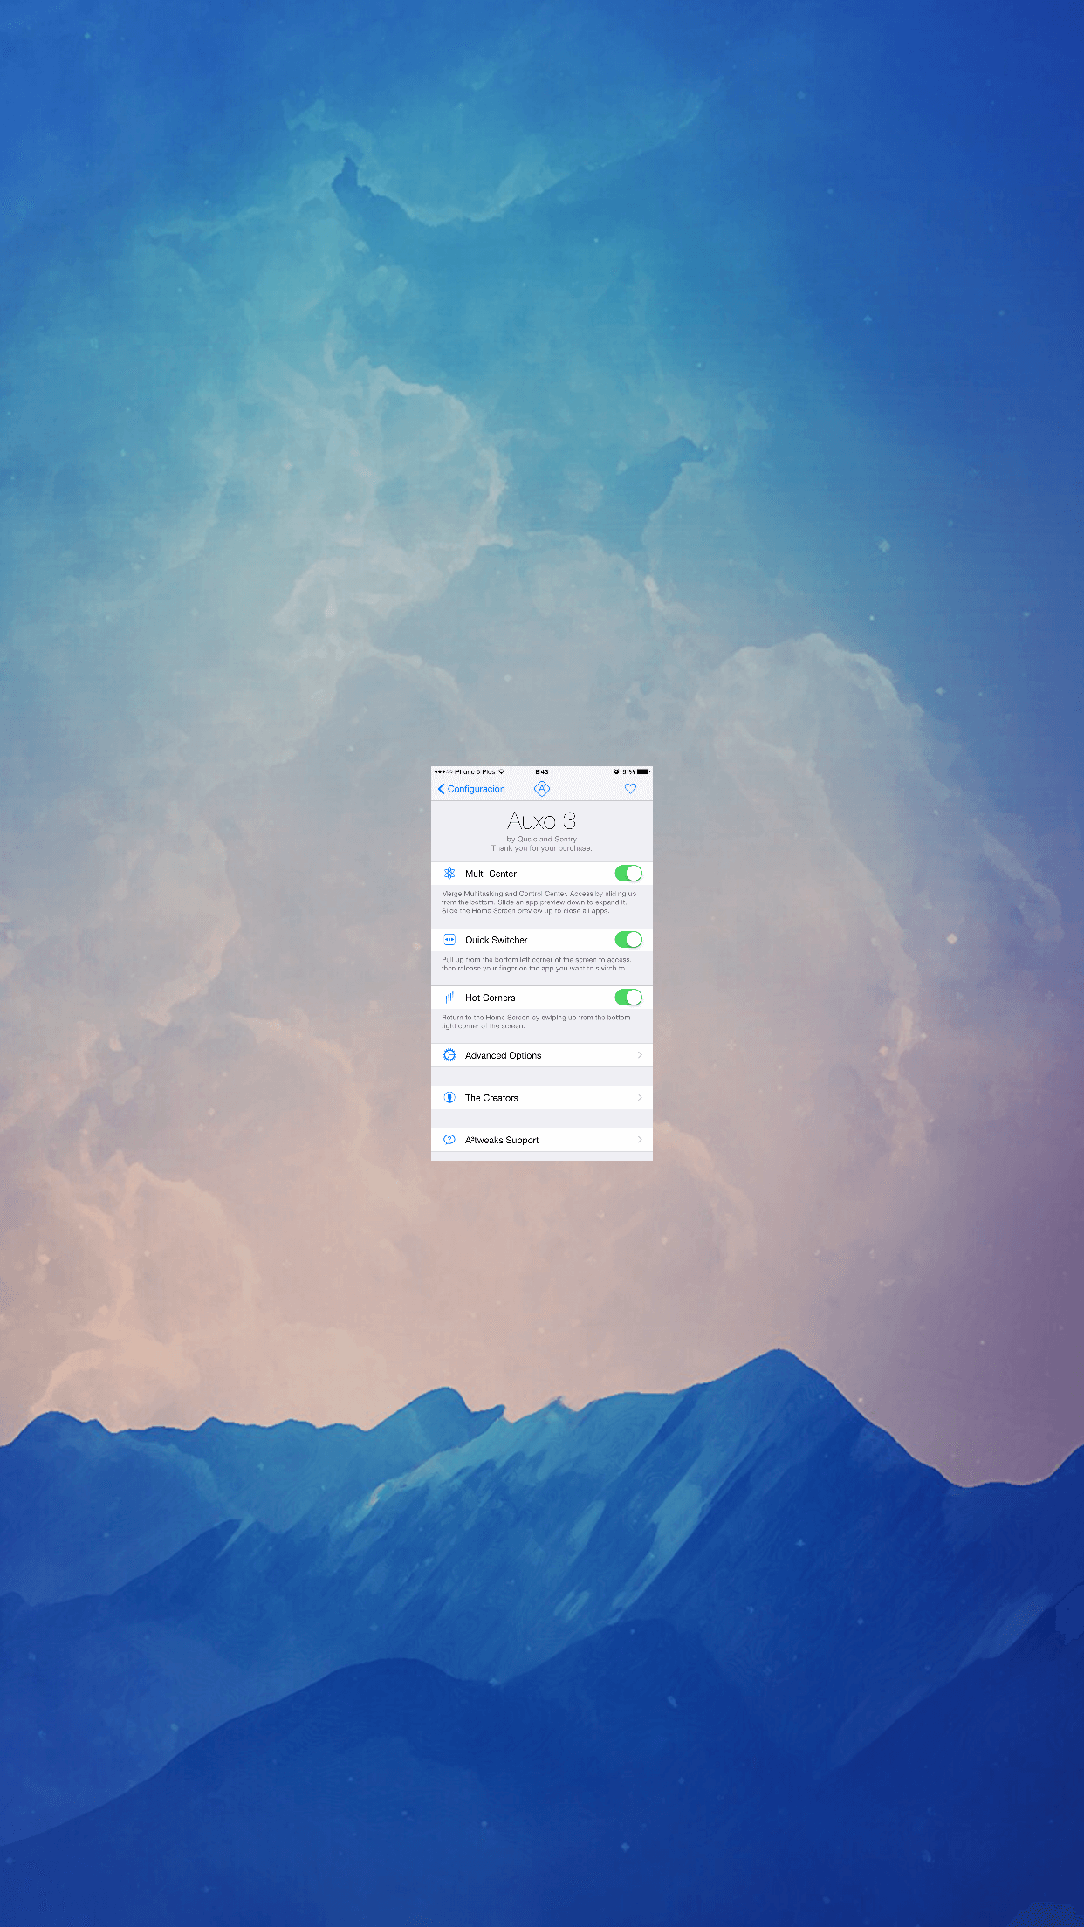Open the Advanced Options label
1084x1927 pixels.
(x=503, y=1056)
